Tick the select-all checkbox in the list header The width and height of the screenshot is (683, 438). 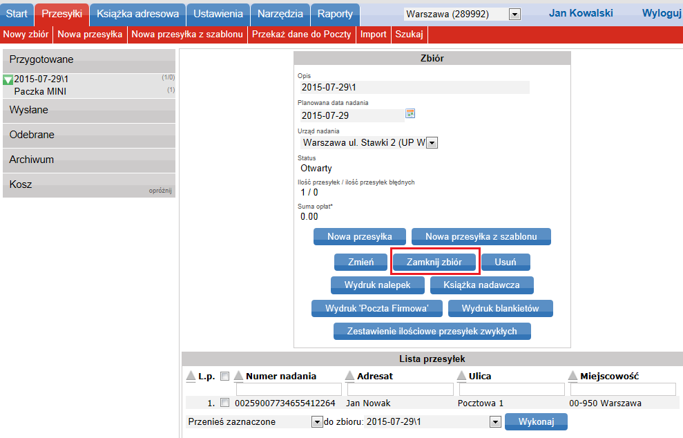[x=224, y=376]
